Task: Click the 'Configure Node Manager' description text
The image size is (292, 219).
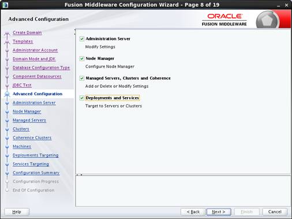Action: 110,66
